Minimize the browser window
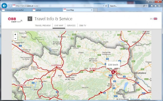This screenshot has width=163, height=101. (149, 2)
